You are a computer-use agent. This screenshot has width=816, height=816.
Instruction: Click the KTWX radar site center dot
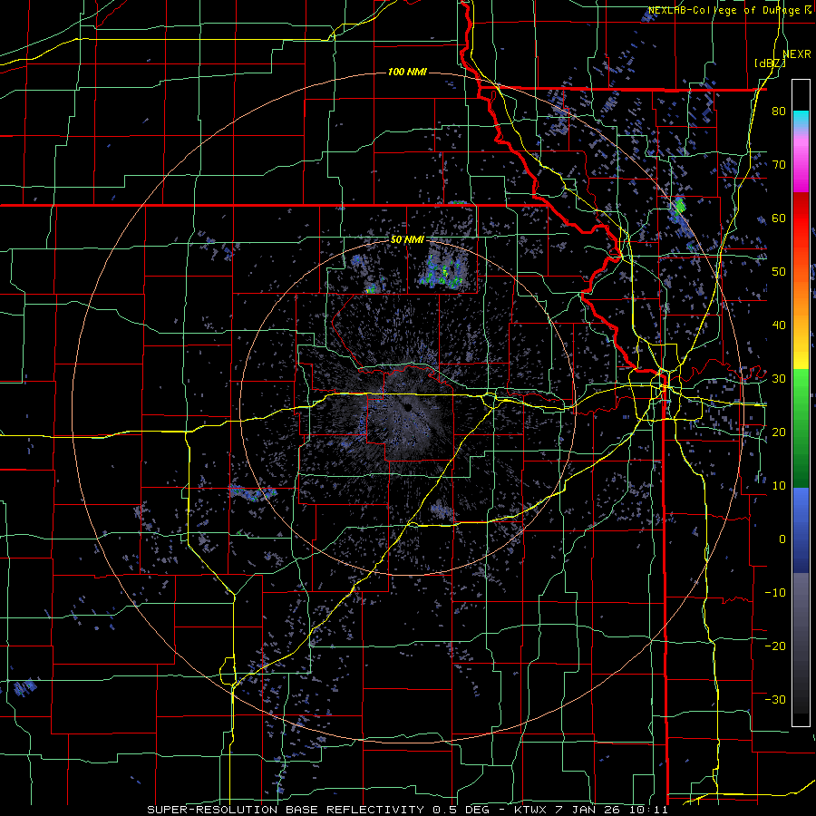click(x=406, y=407)
